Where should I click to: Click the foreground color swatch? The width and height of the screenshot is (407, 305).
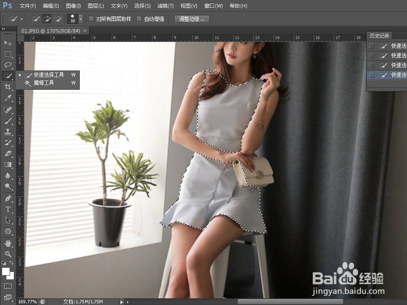(6, 271)
